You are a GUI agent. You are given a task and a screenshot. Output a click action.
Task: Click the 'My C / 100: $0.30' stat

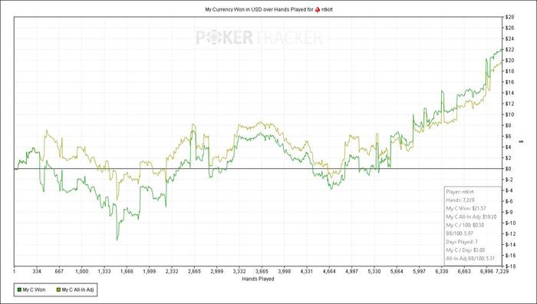pyautogui.click(x=465, y=225)
